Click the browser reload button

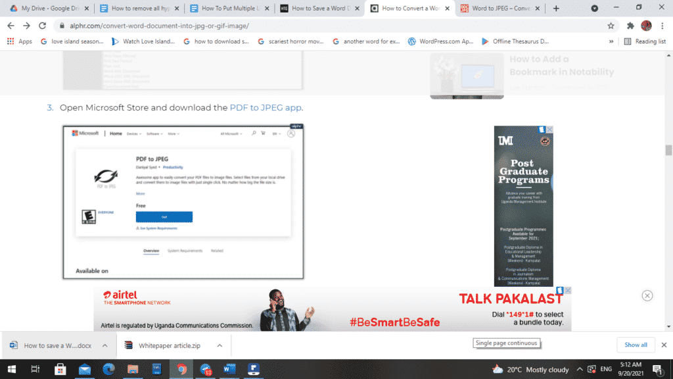[43, 26]
